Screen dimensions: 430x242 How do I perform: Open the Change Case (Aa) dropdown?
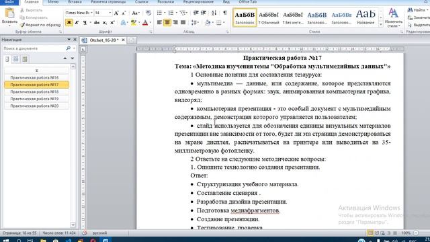[x=136, y=13]
